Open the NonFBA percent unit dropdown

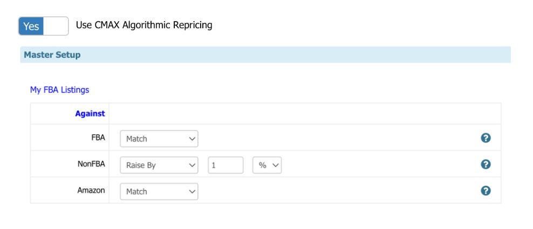[267, 165]
